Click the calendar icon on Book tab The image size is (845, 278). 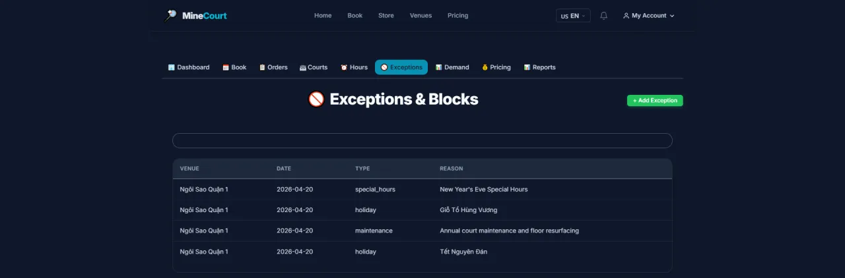[226, 67]
